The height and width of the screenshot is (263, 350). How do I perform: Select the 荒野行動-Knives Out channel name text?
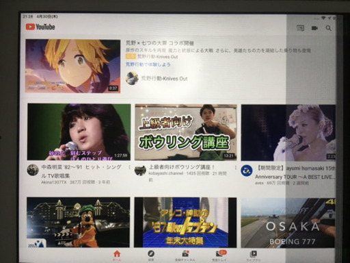[164, 79]
